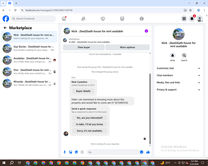Click the browser address bar URL
This screenshot has width=208, height=166.
[49, 10]
